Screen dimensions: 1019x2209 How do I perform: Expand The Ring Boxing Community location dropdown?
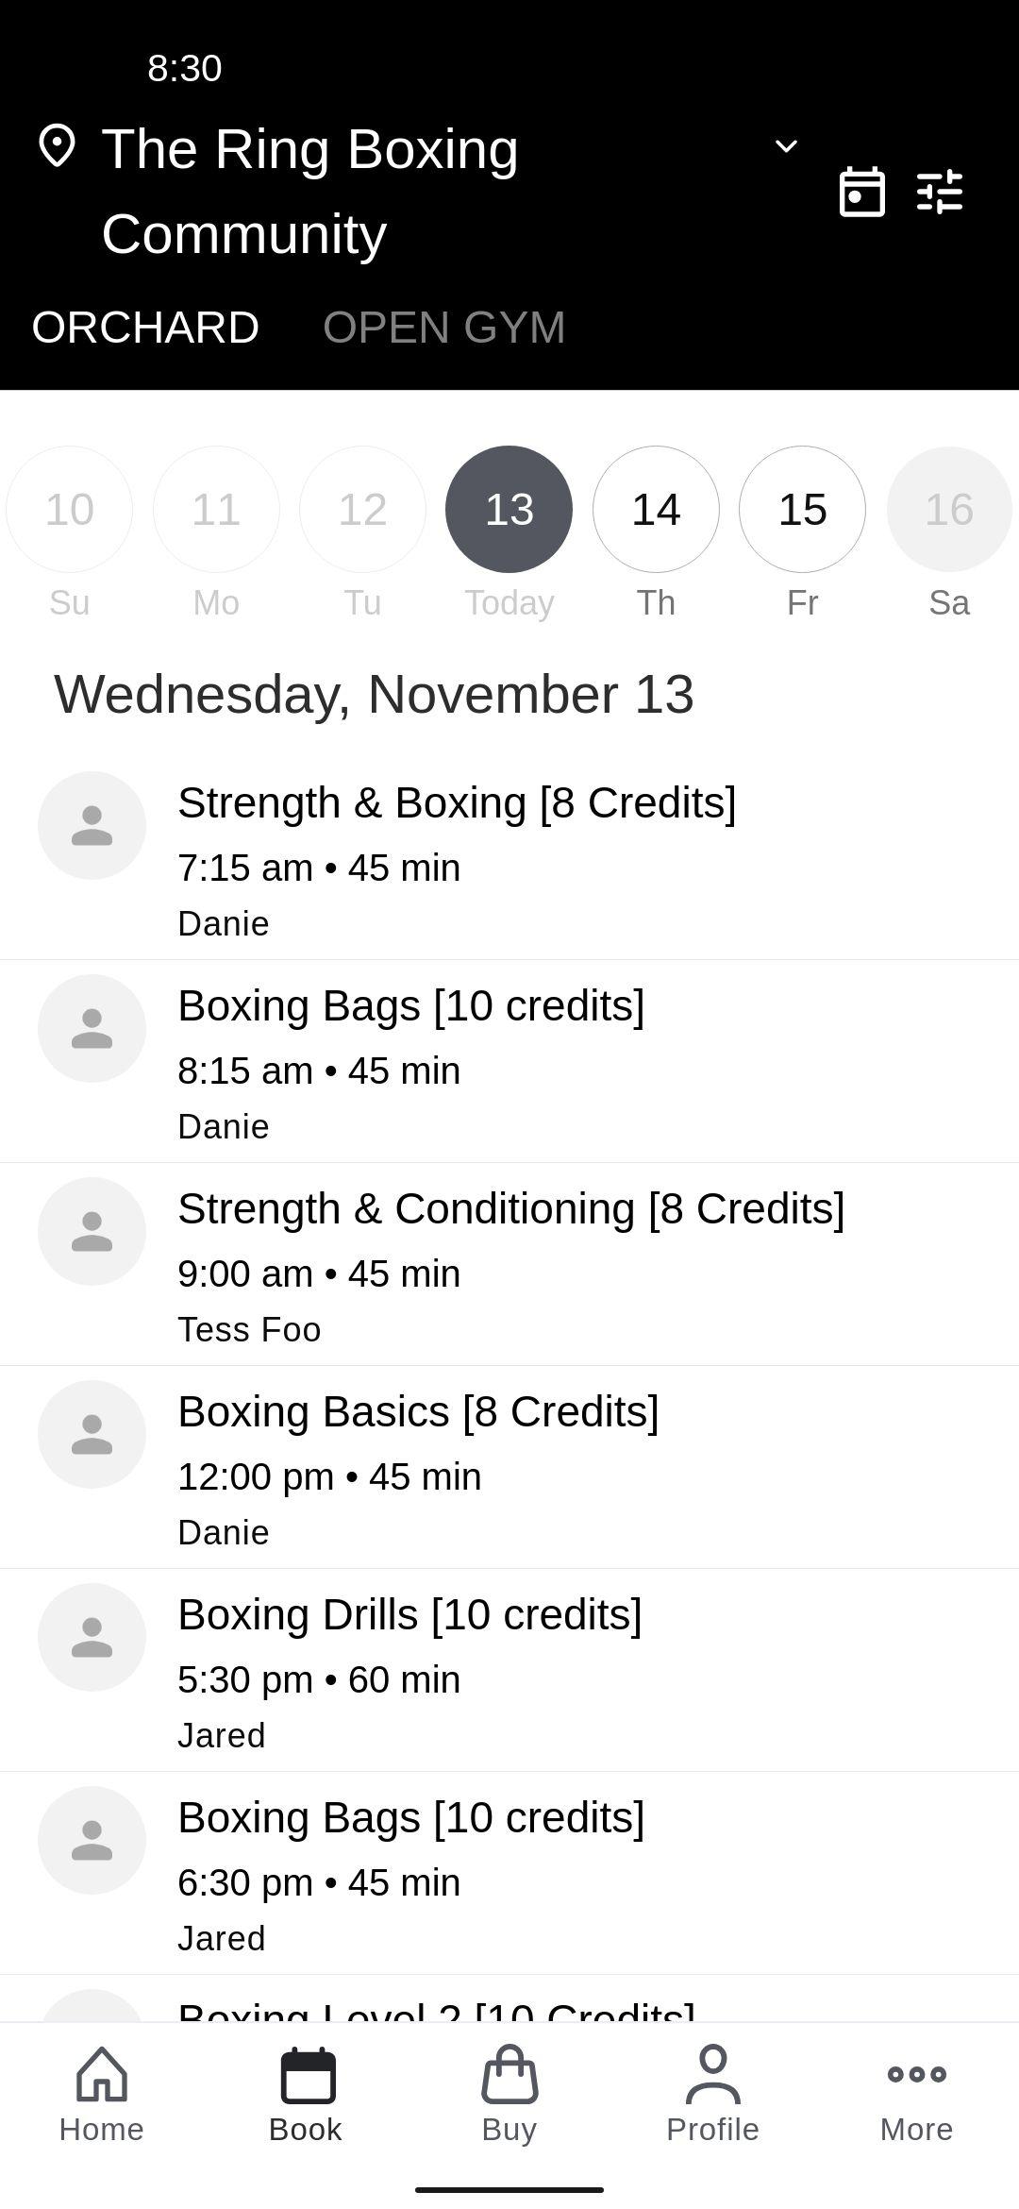point(786,146)
